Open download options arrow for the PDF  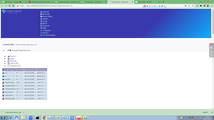[x=24, y=113]
